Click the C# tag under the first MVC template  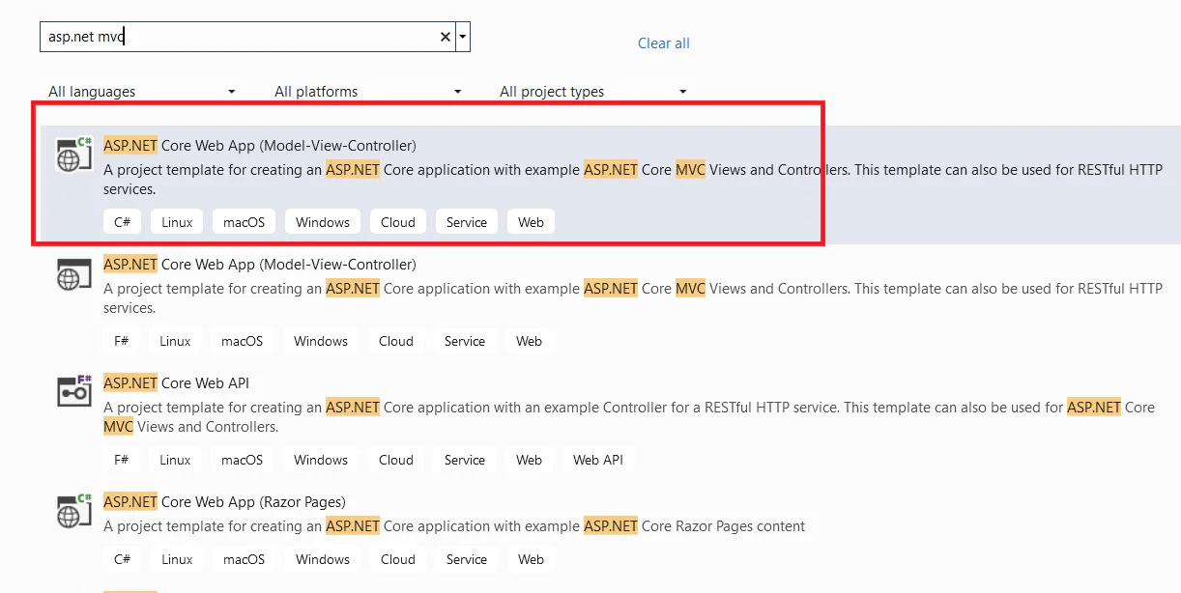tap(123, 222)
